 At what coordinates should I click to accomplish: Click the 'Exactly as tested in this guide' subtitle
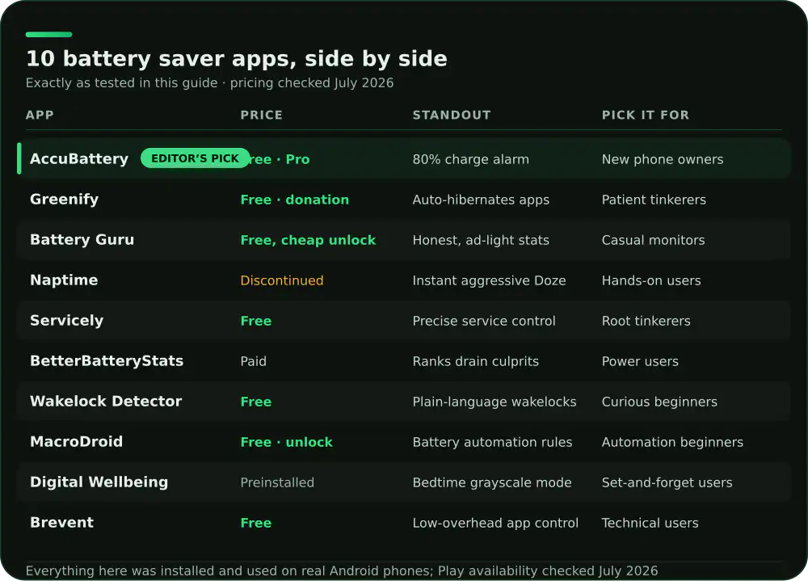click(x=209, y=83)
